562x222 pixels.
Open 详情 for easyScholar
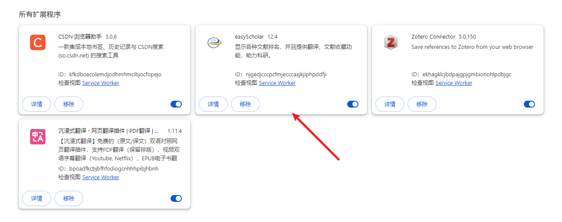coord(213,104)
